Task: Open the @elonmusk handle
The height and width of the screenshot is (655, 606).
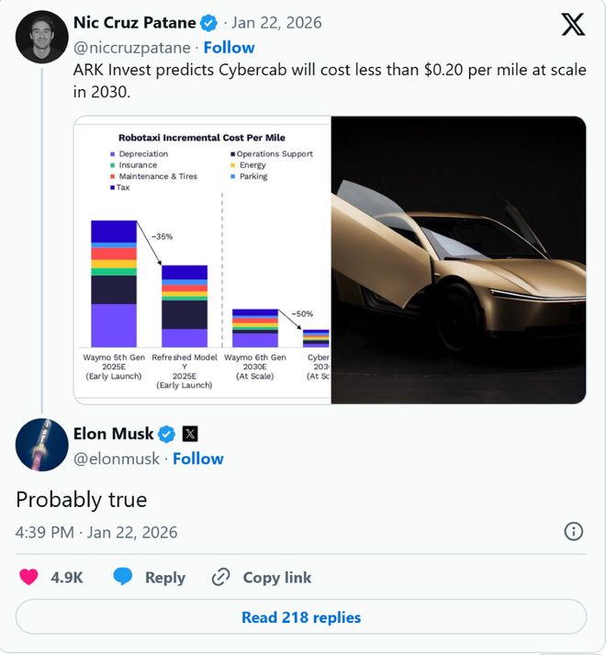Action: 116,458
